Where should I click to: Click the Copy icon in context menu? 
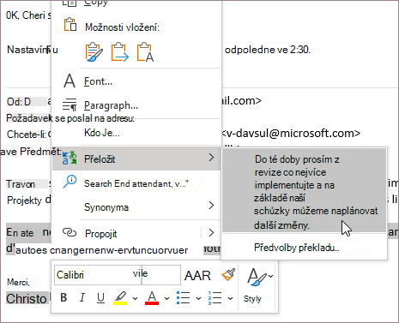(70, 3)
